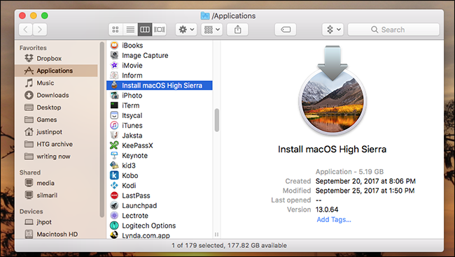Open the Arrange items dropdown
The height and width of the screenshot is (257, 455).
click(212, 29)
